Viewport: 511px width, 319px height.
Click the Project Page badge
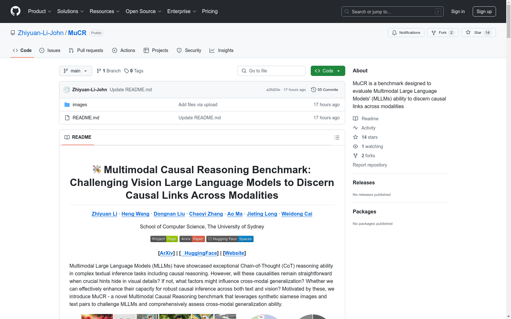pos(164,239)
